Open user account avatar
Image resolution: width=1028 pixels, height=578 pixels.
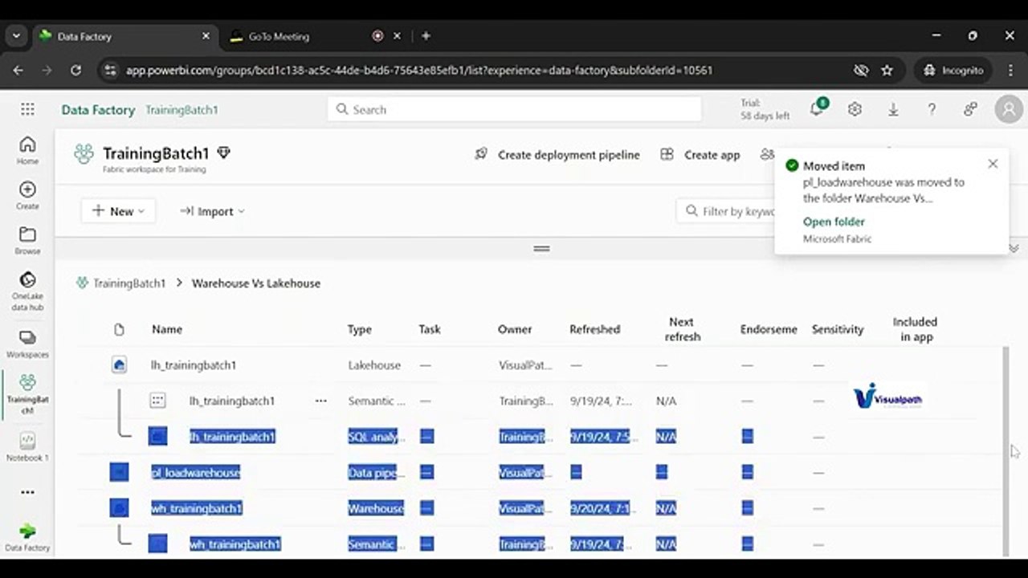1009,109
